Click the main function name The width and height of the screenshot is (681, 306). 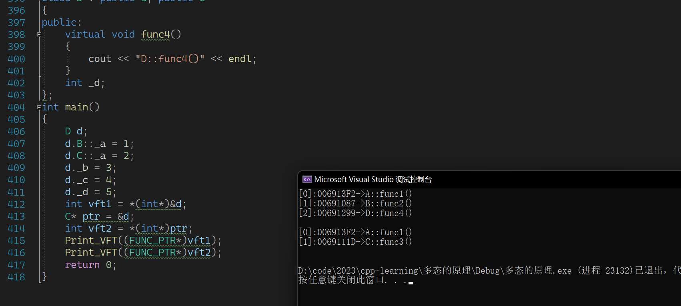coord(76,107)
